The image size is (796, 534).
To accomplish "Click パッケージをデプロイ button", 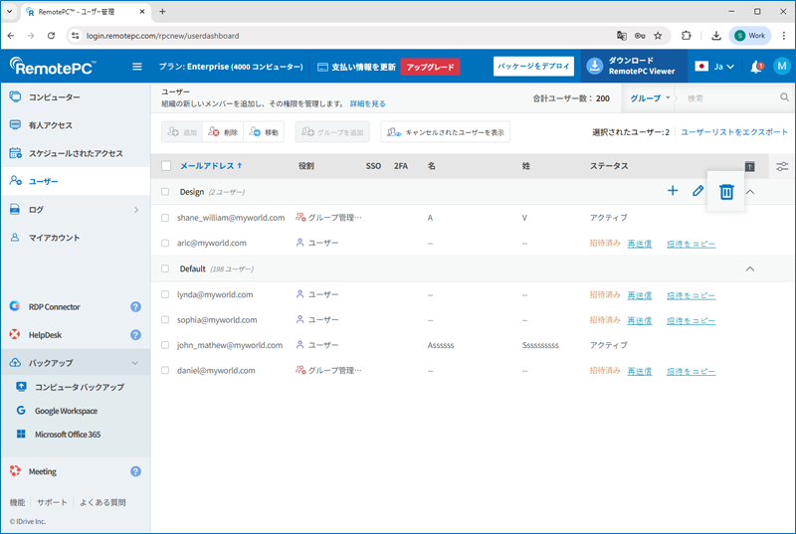I will tap(533, 67).
